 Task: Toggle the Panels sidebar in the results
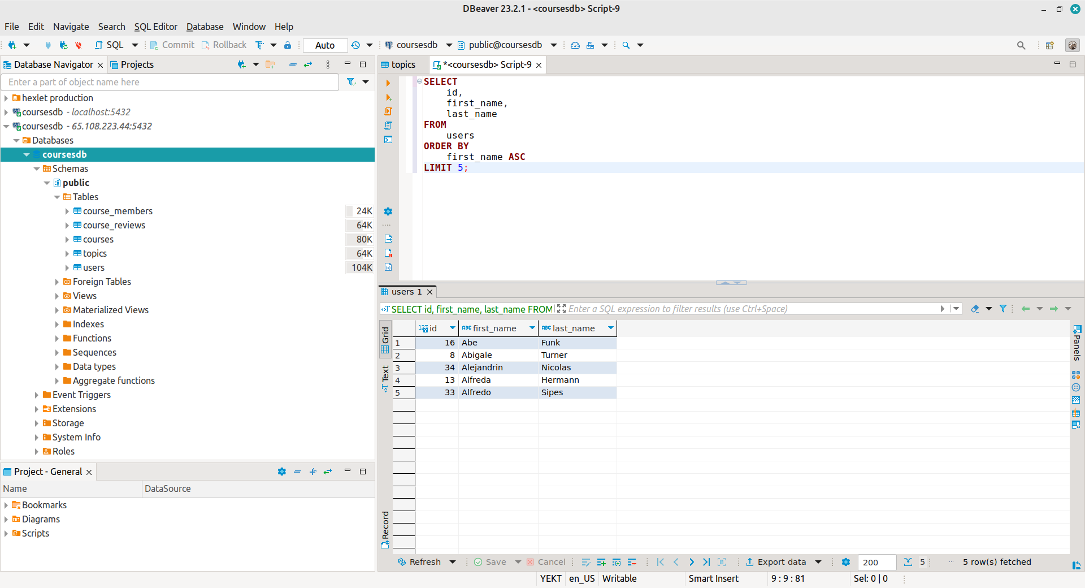pos(1077,343)
